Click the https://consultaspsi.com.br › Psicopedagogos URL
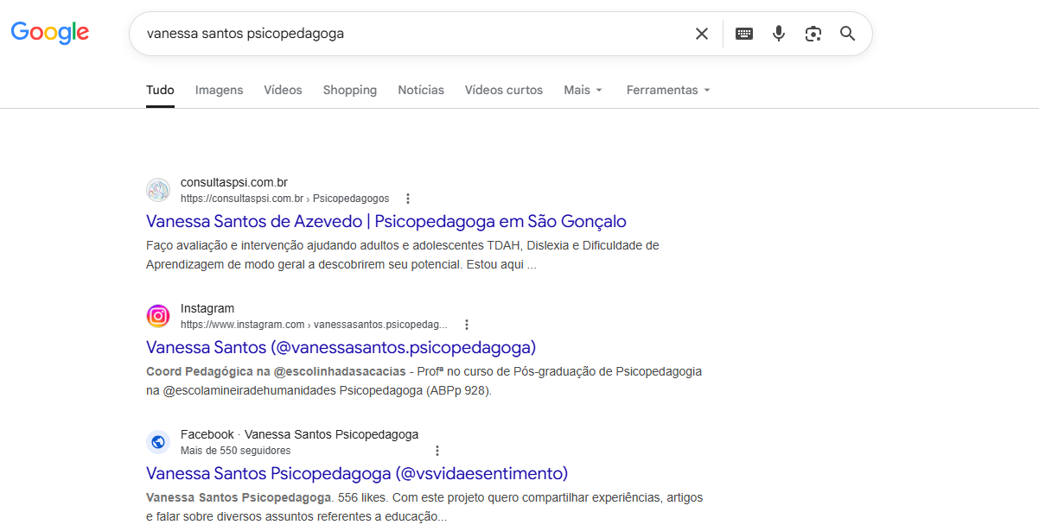Image resolution: width=1039 pixels, height=531 pixels. coord(284,199)
